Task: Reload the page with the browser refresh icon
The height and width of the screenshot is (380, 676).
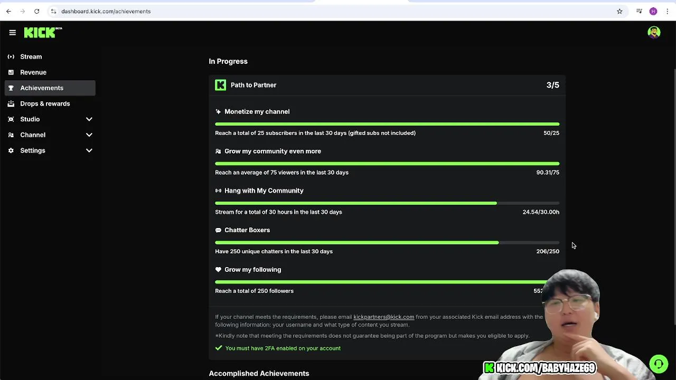Action: (36, 11)
